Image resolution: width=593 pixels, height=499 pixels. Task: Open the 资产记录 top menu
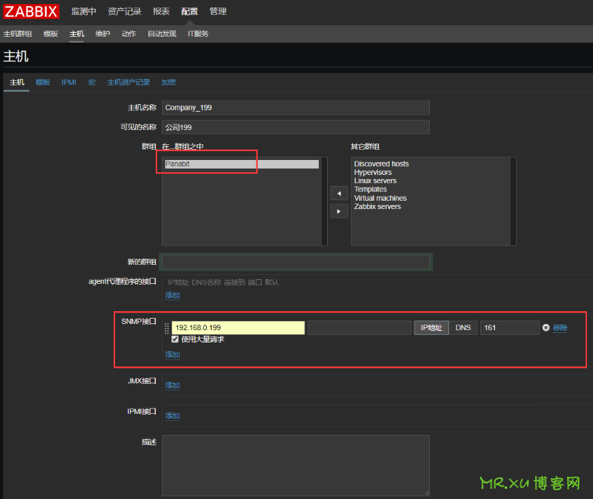pyautogui.click(x=124, y=12)
